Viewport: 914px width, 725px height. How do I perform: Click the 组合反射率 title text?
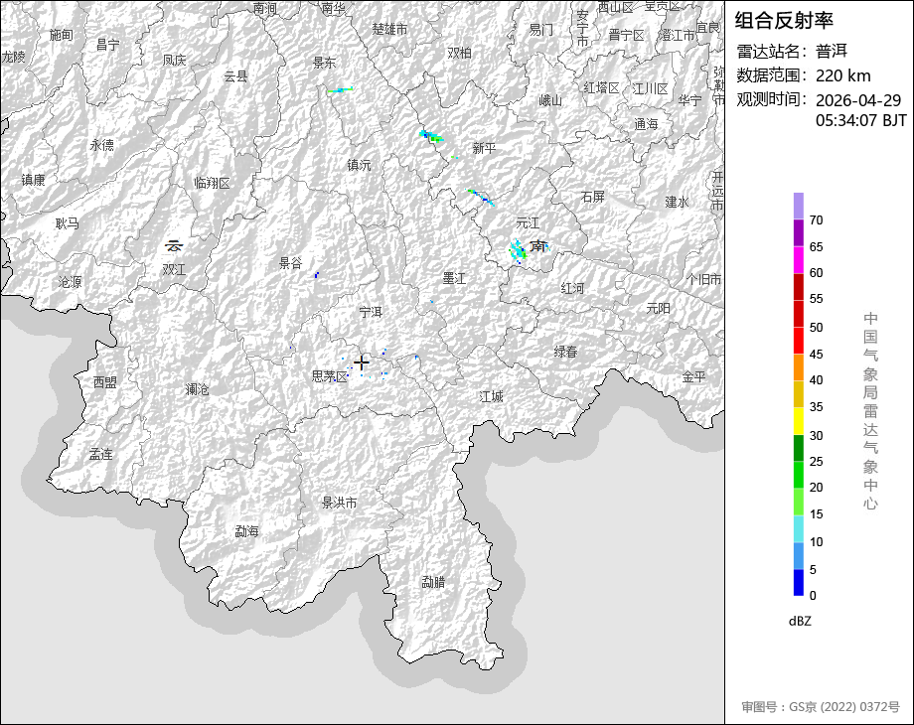[784, 20]
